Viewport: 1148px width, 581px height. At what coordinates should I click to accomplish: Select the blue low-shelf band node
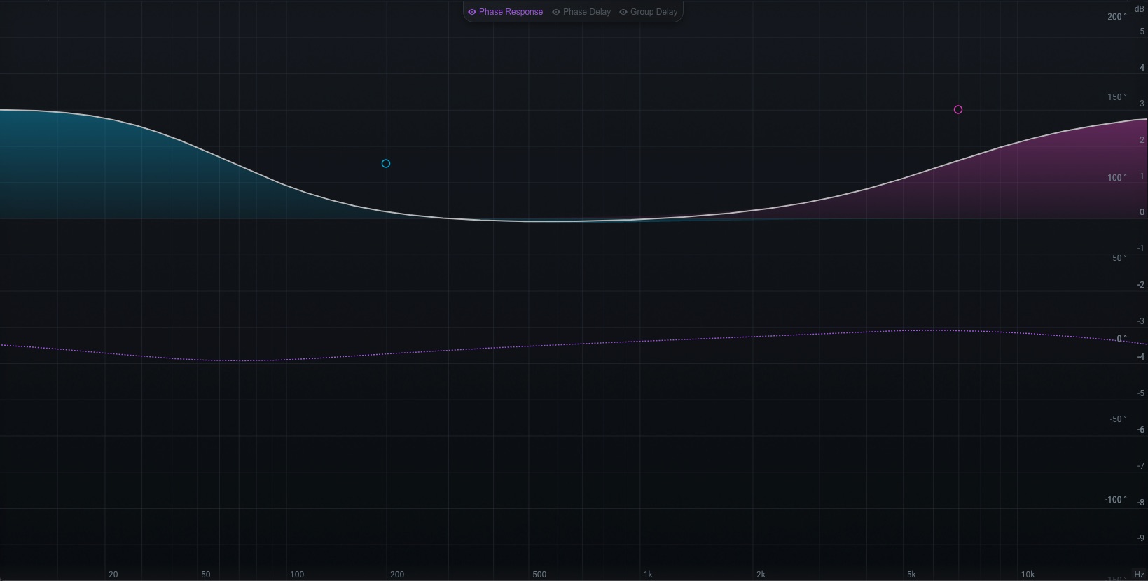386,164
